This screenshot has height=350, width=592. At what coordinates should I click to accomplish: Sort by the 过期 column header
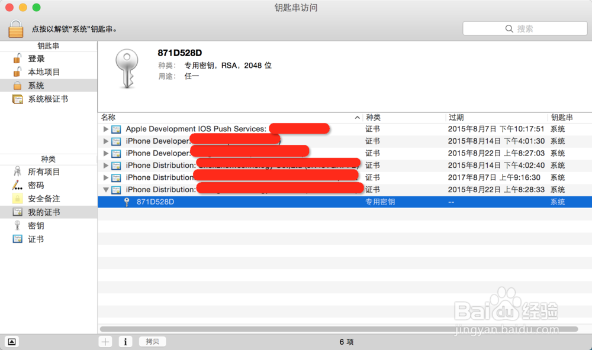click(x=497, y=118)
